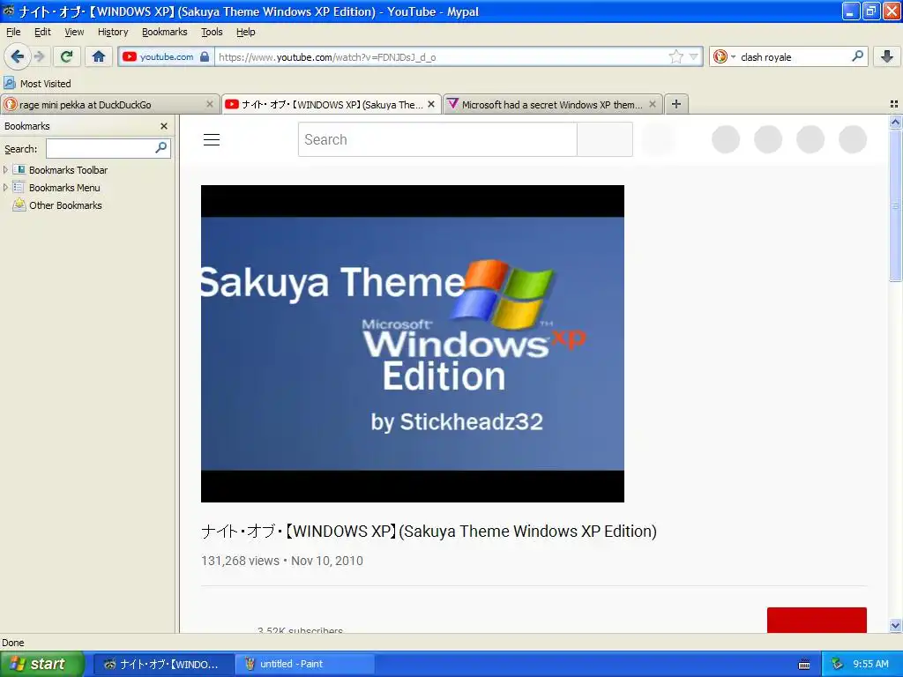This screenshot has width=903, height=677.
Task: Open the Edit menu
Action: (42, 32)
